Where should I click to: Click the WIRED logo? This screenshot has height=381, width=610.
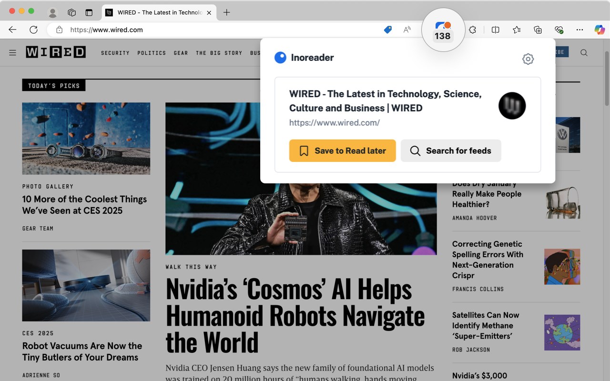point(56,52)
